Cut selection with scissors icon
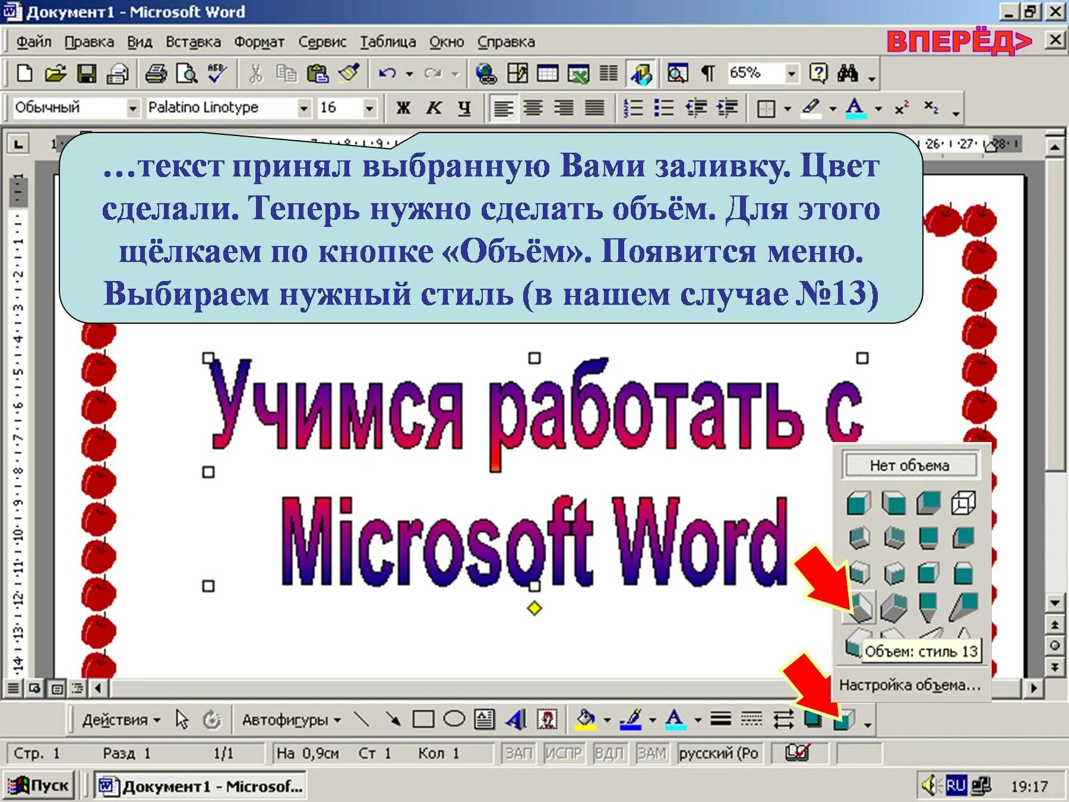This screenshot has width=1069, height=802. tap(255, 74)
